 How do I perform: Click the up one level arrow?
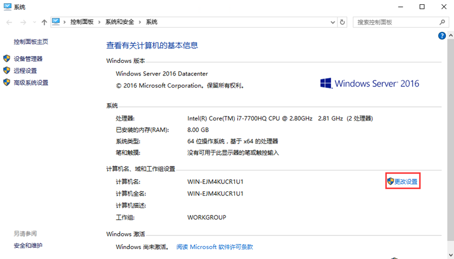pos(44,22)
